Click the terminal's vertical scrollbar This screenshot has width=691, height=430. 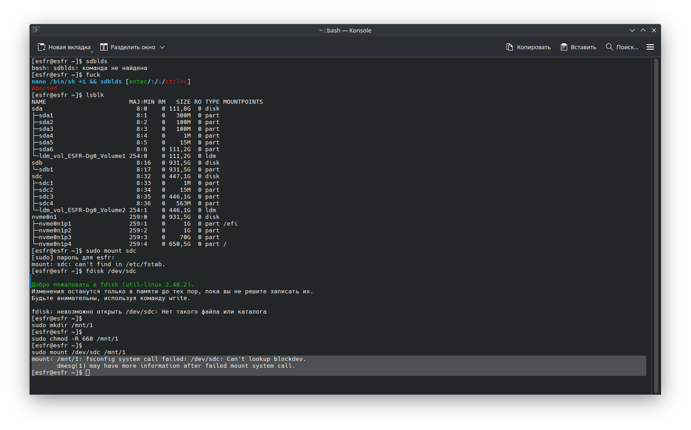point(656,226)
